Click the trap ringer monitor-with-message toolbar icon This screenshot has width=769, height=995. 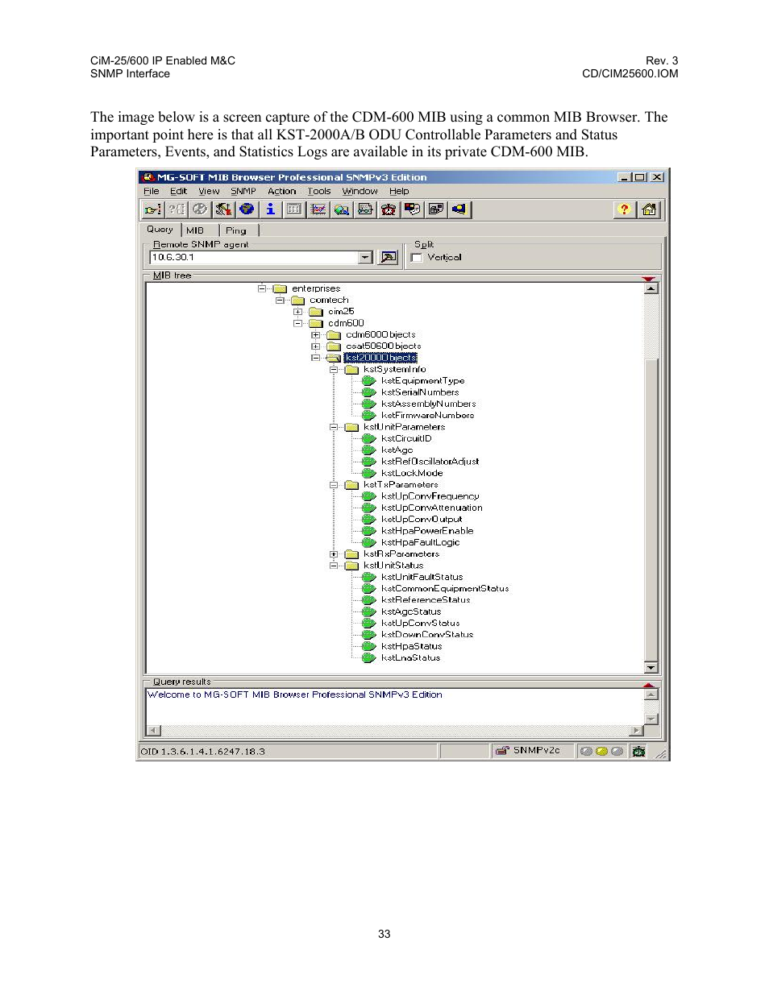tap(412, 209)
